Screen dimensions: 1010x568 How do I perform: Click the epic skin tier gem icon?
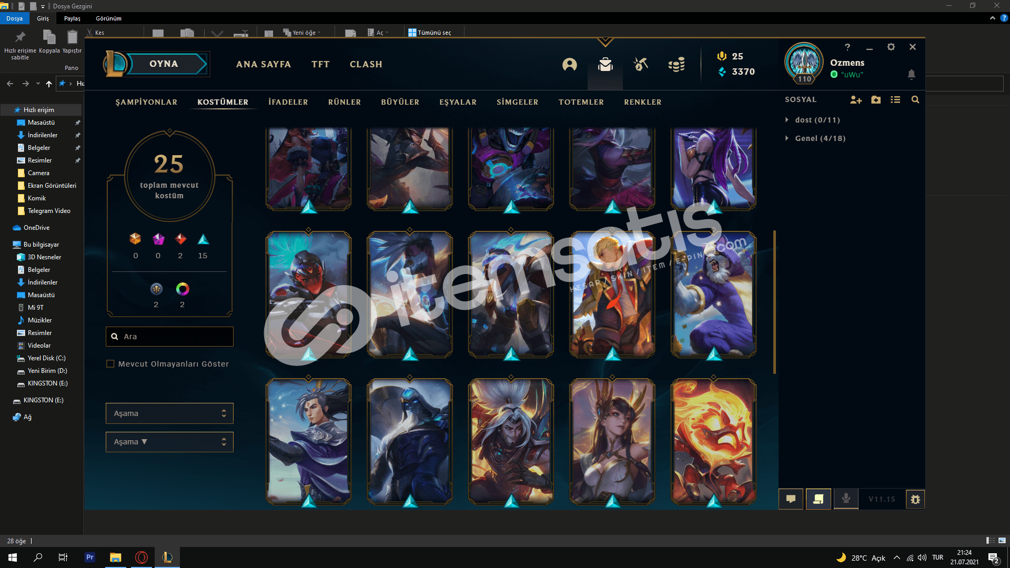click(203, 239)
